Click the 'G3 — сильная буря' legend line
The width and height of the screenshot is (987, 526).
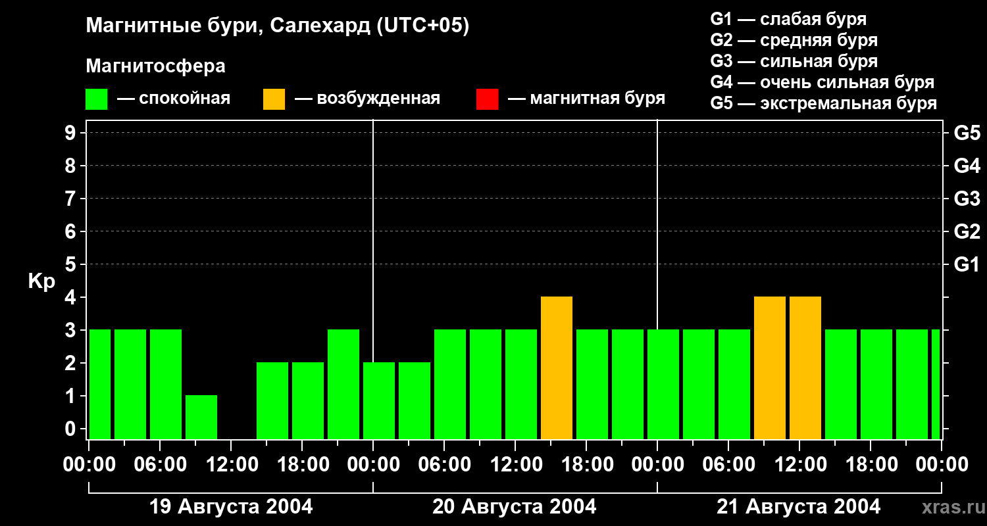click(x=794, y=61)
